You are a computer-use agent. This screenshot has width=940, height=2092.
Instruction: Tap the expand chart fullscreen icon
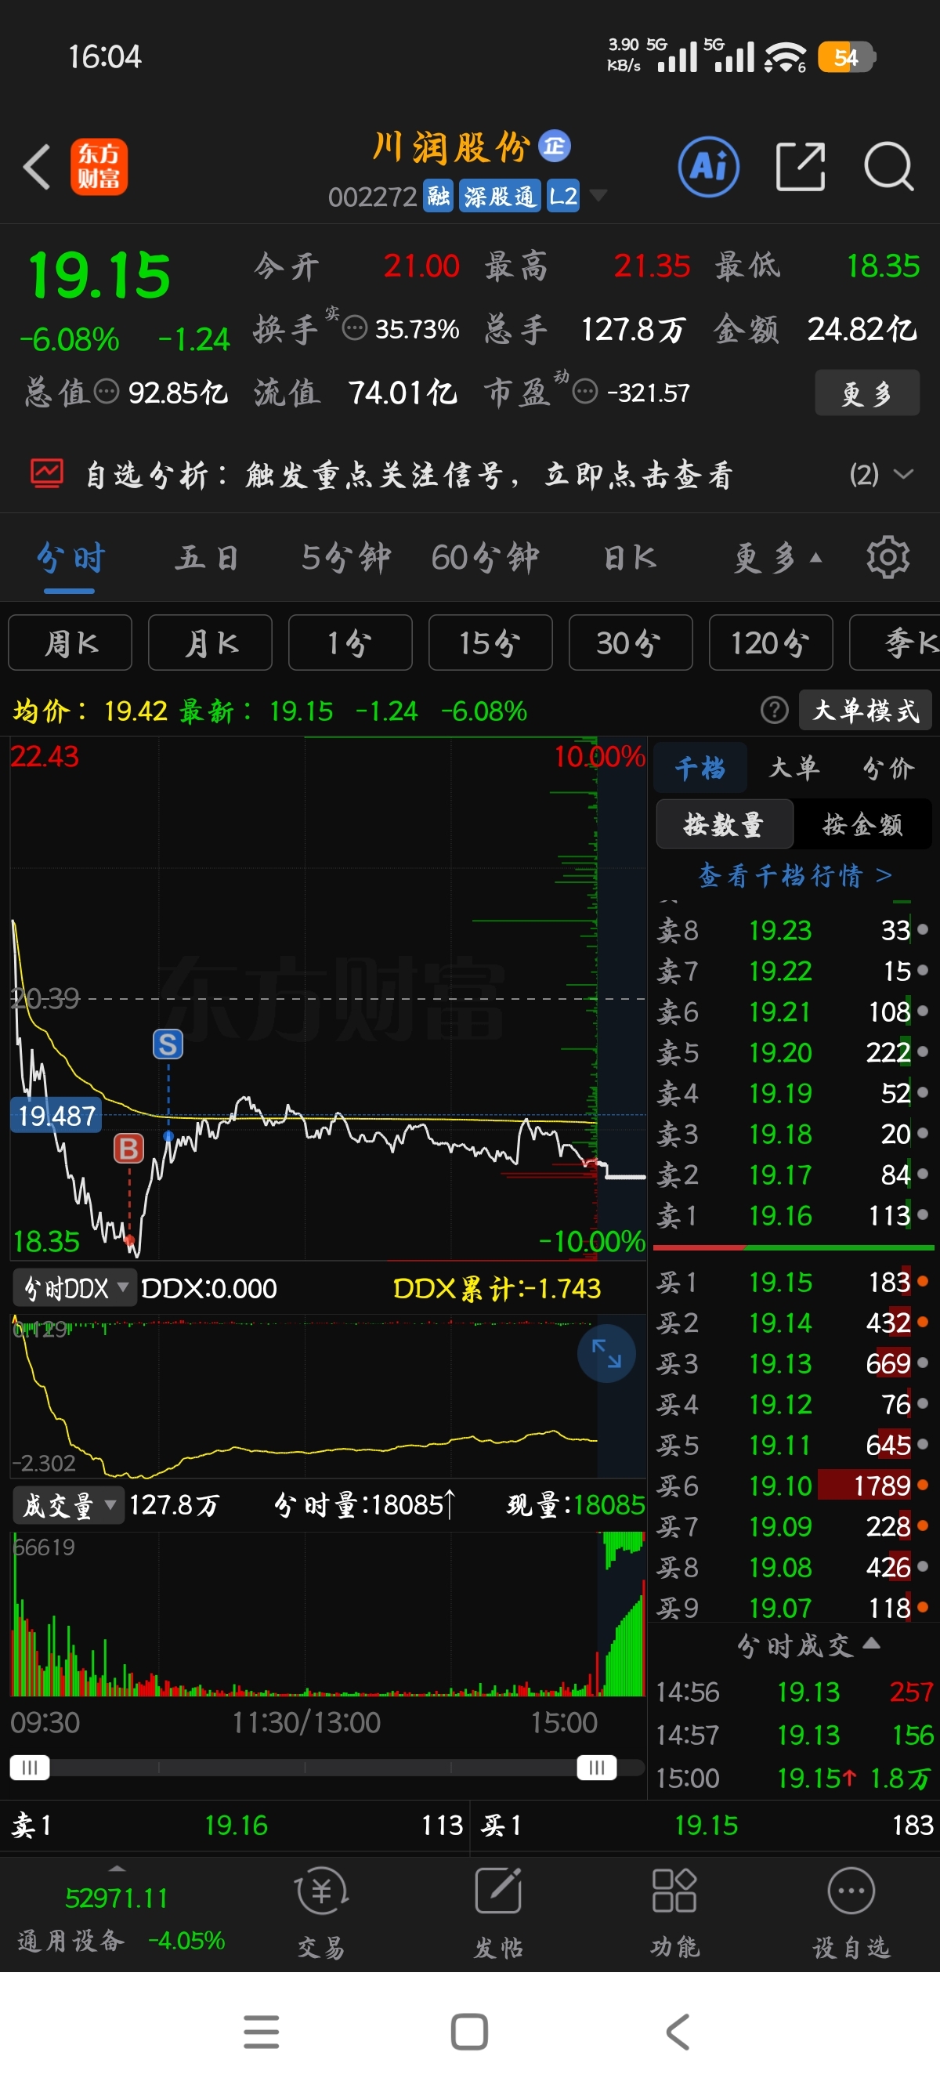pyautogui.click(x=606, y=1353)
